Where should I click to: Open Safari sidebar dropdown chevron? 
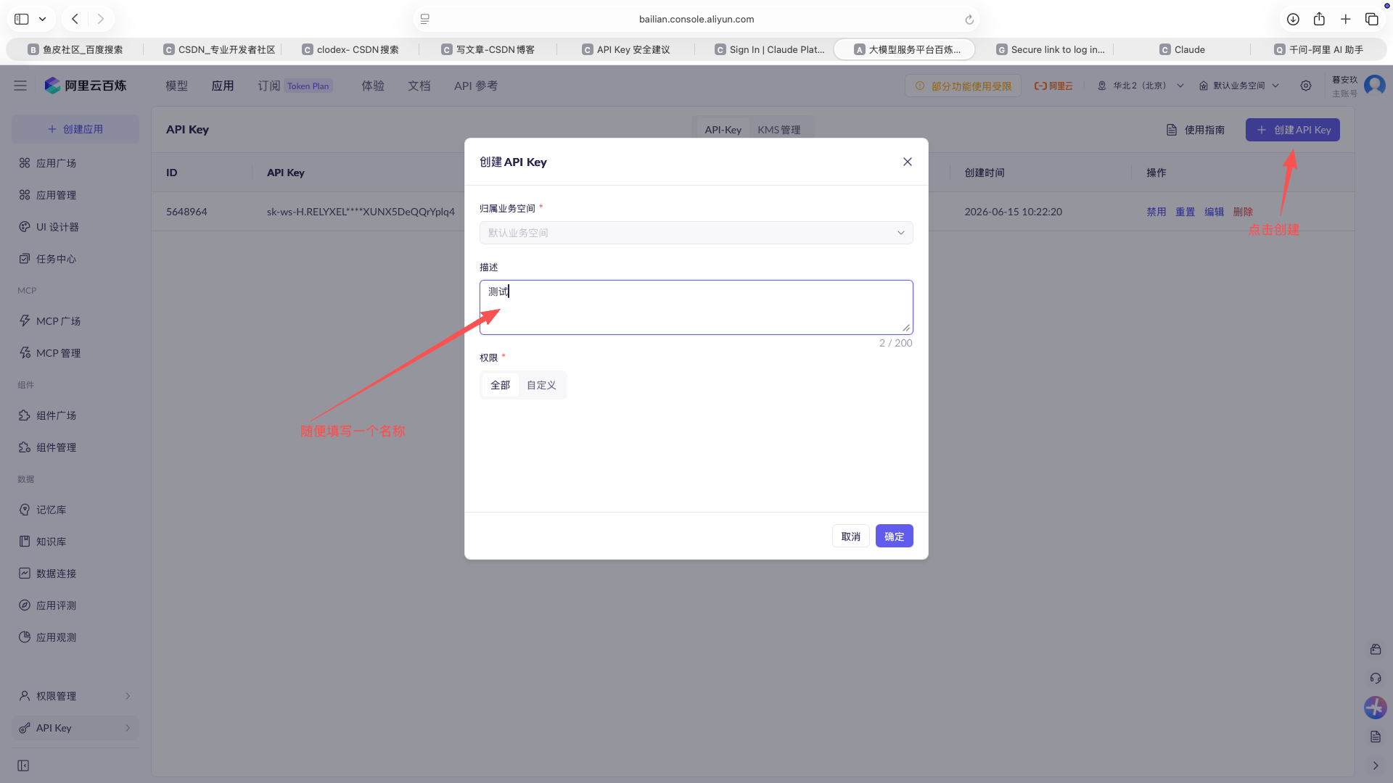43,19
